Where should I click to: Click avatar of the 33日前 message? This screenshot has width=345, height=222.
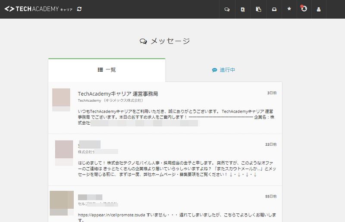pos(64,153)
